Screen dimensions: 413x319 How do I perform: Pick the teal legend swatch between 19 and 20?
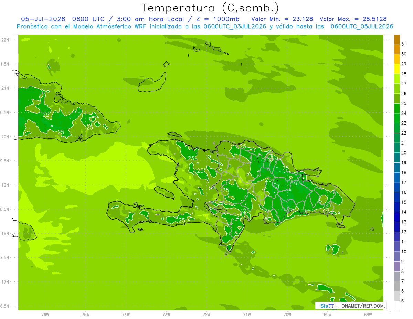[x=397, y=158]
